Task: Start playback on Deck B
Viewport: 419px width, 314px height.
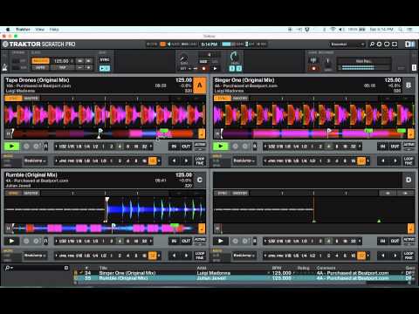Action: (220, 147)
